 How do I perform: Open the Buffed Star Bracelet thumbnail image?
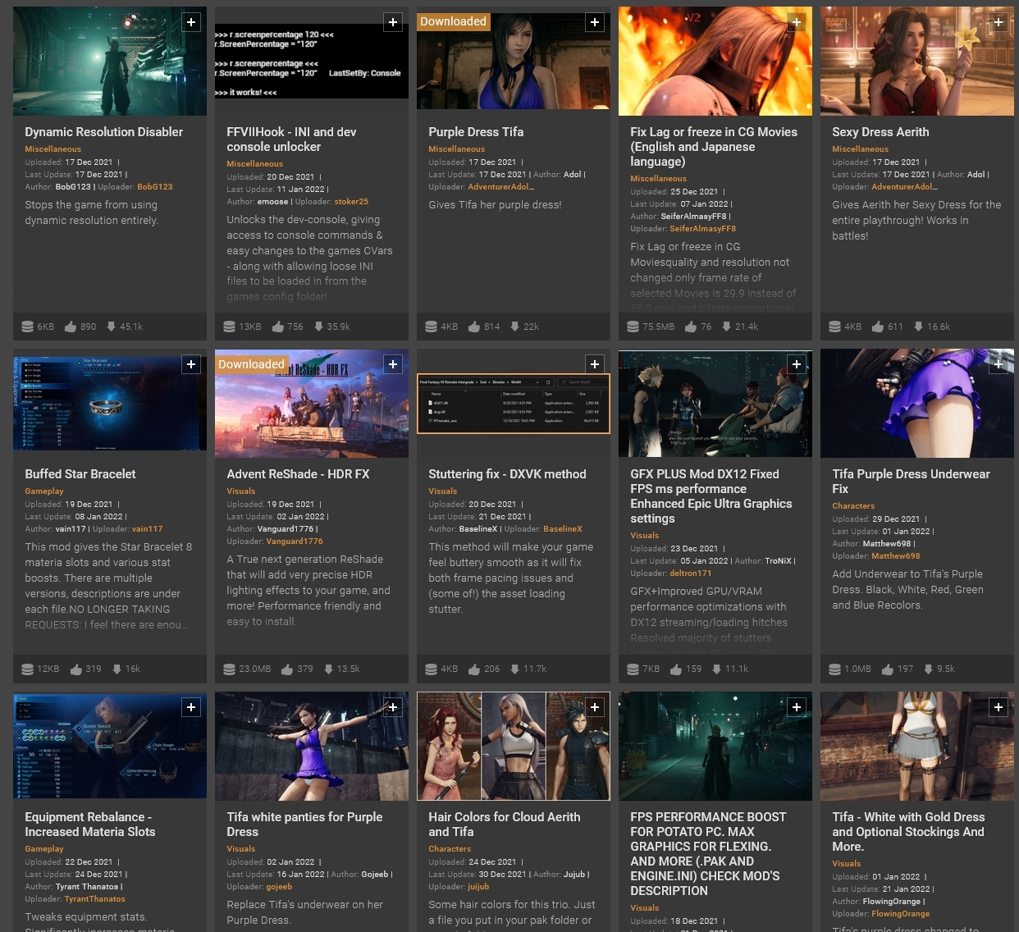pos(110,403)
